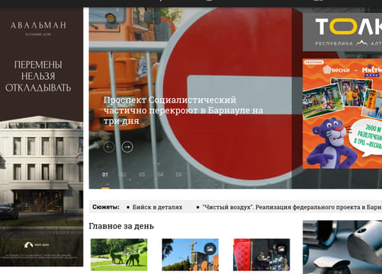Click the Главное за день heading
Image resolution: width=382 pixels, height=274 pixels.
[x=121, y=226]
